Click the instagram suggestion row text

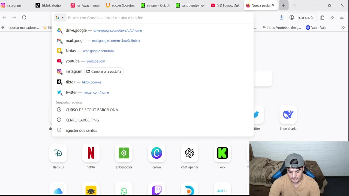[x=74, y=71]
